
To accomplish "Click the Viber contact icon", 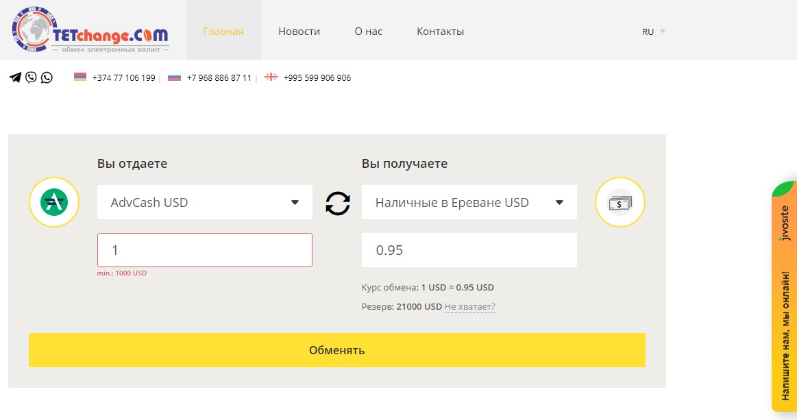I will coord(31,77).
